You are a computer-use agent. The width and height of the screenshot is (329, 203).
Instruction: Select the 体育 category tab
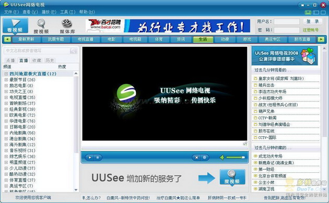[159, 40]
